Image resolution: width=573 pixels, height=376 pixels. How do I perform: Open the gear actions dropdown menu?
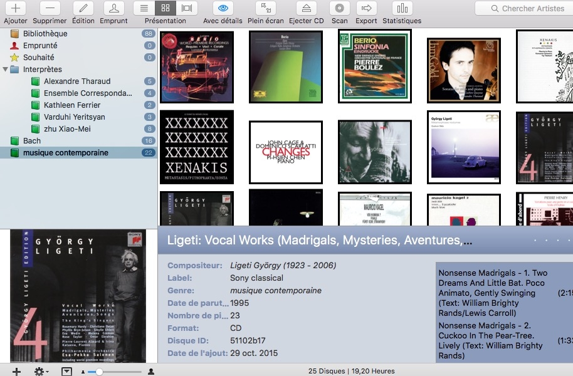click(41, 372)
